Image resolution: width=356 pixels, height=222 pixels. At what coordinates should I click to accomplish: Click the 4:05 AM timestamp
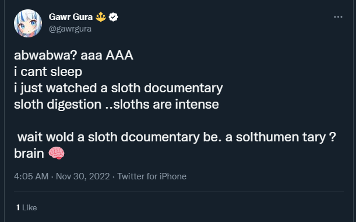point(31,176)
